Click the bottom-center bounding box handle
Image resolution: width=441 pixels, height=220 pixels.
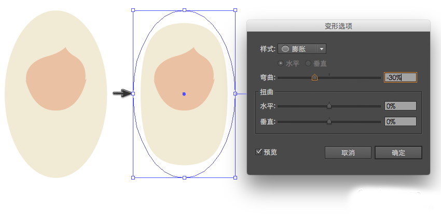(x=185, y=177)
